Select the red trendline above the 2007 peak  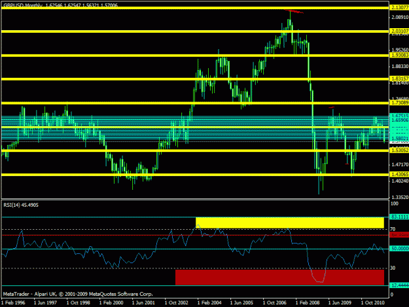(x=294, y=11)
